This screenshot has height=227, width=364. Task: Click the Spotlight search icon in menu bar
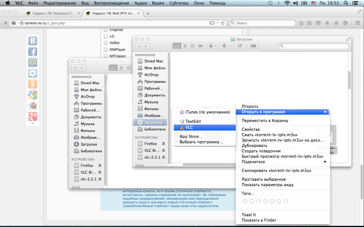[x=346, y=3]
